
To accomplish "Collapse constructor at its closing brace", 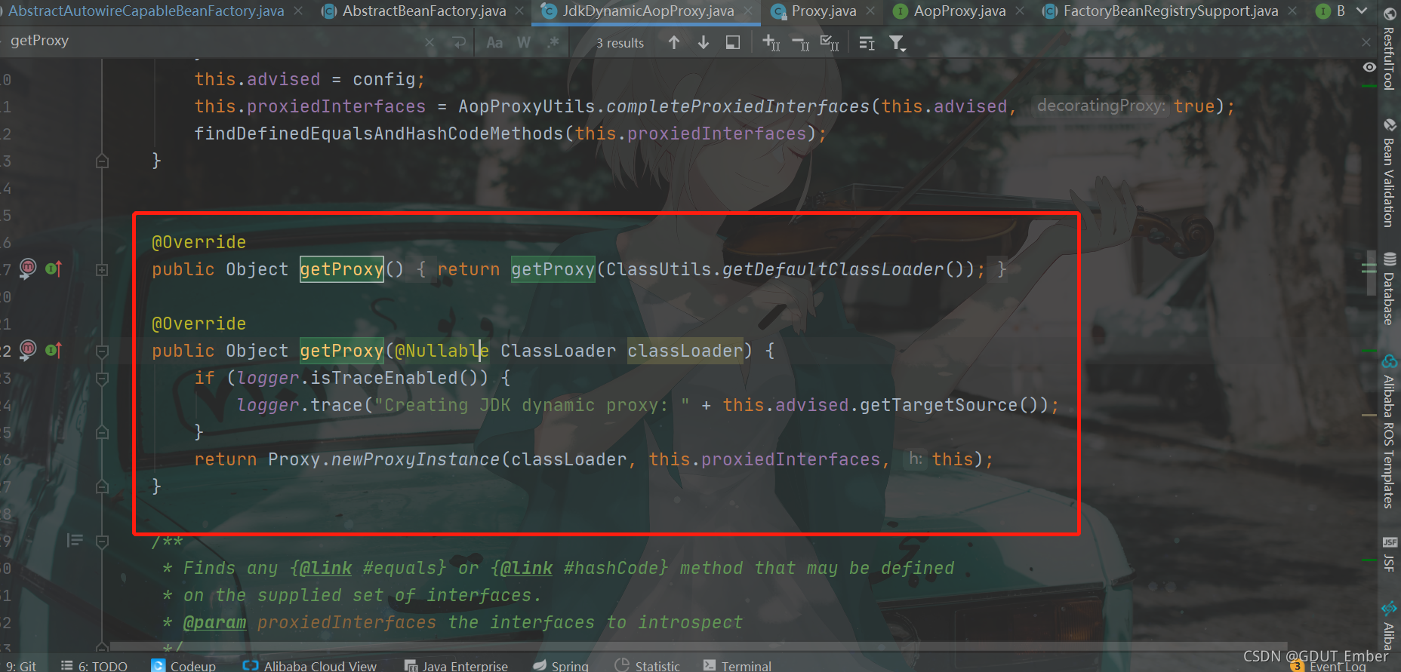I will (102, 161).
